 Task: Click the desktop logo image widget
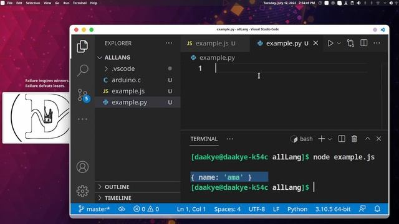(x=36, y=118)
